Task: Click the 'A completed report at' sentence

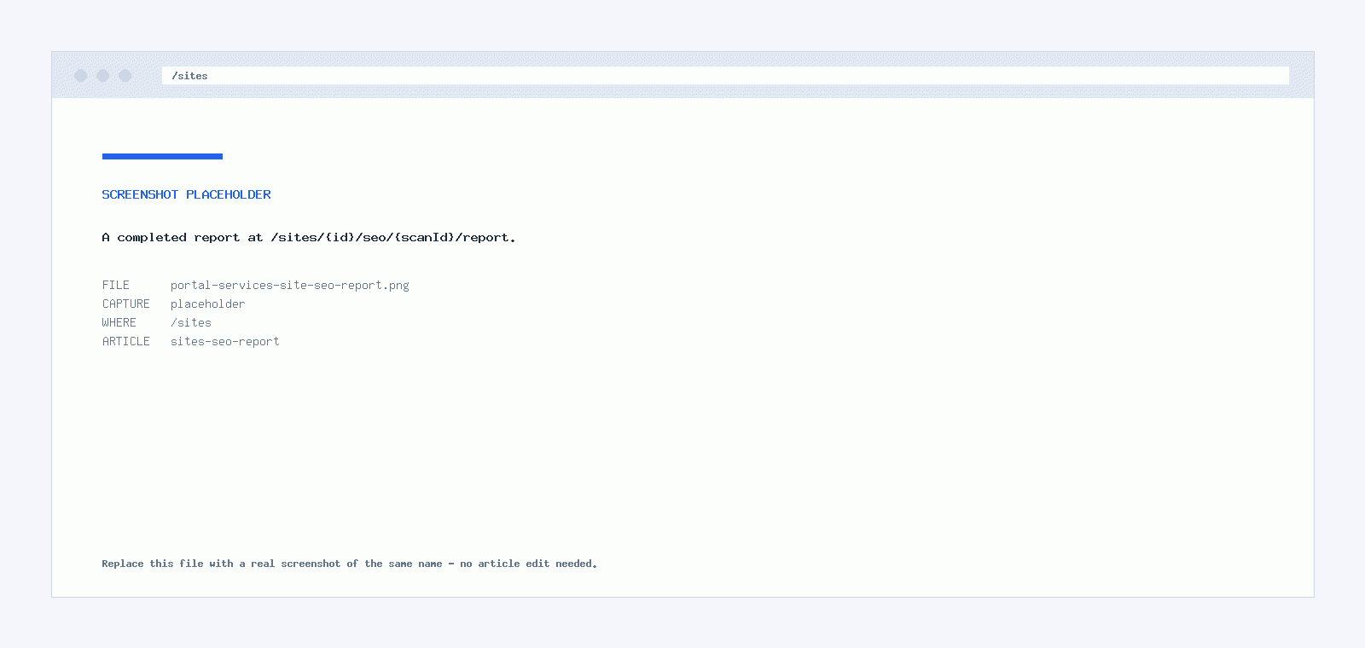Action: pyautogui.click(x=309, y=238)
